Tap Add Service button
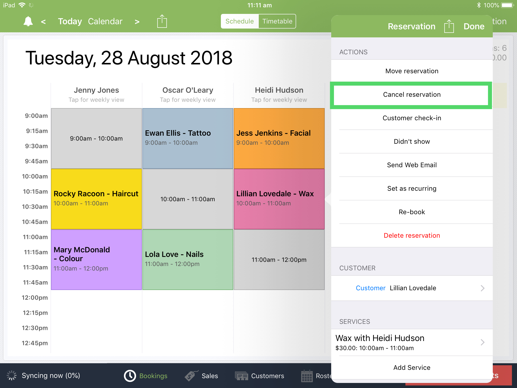 pos(412,368)
